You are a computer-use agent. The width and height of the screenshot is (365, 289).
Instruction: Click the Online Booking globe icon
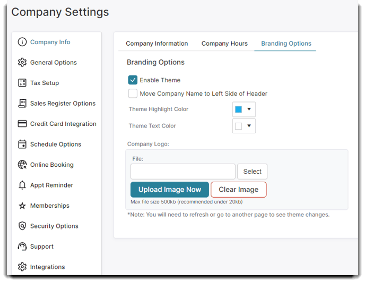22,165
